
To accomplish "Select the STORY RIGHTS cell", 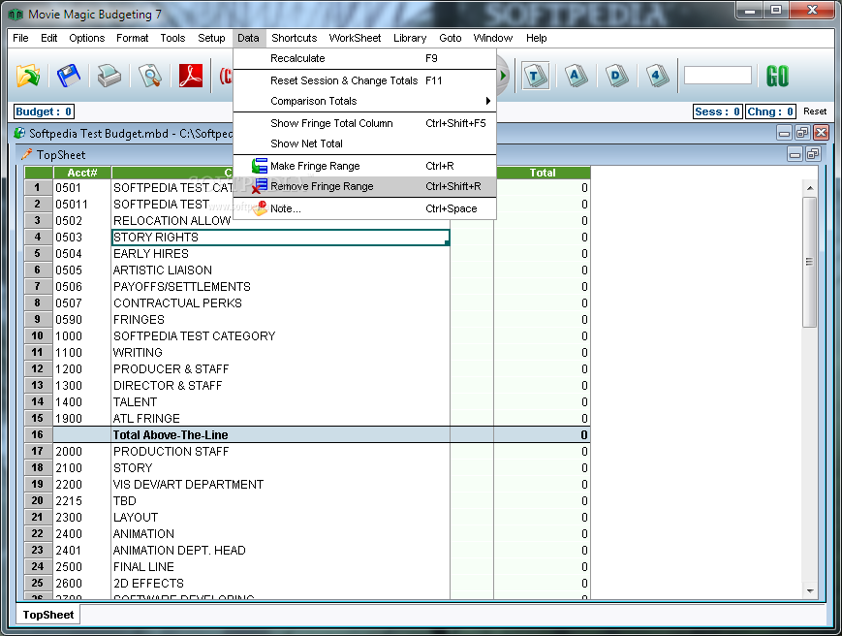I will 280,238.
